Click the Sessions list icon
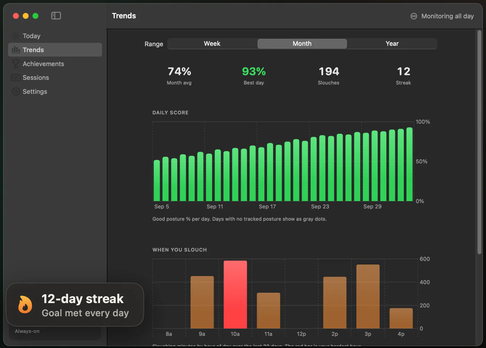The height and width of the screenshot is (348, 486). pos(16,77)
